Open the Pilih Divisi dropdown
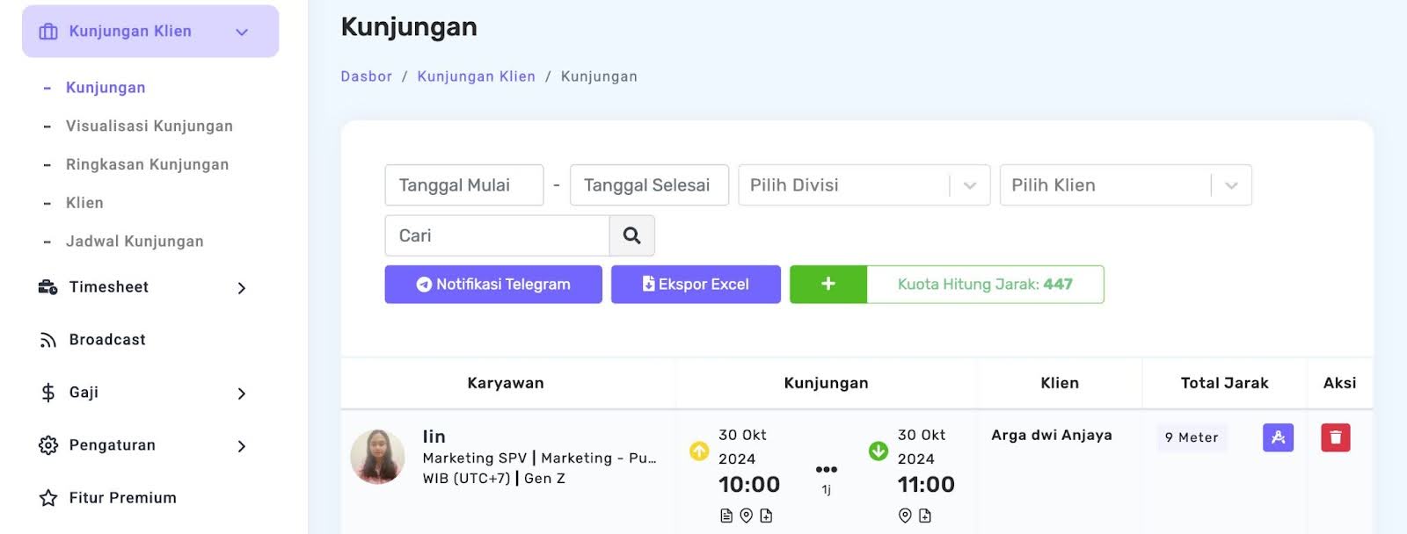Screen dimensions: 1407x534 [864, 185]
